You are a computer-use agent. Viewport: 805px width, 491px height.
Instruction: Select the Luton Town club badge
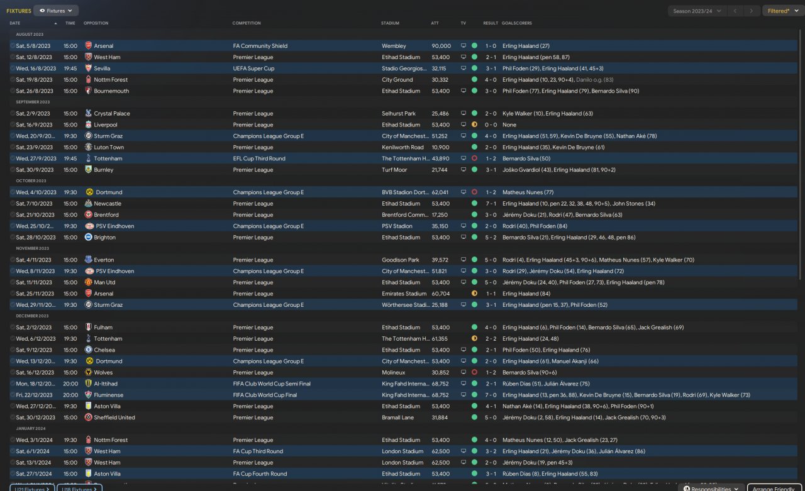88,147
